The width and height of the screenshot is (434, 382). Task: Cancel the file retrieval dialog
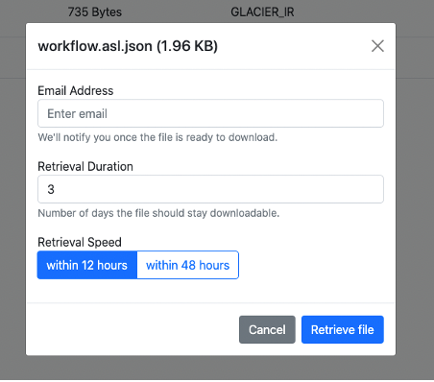[x=267, y=330]
